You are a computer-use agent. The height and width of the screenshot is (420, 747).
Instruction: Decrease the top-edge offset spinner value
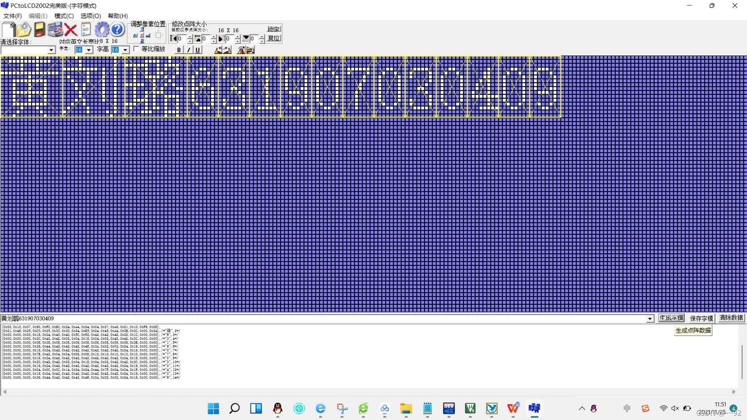[x=214, y=41]
